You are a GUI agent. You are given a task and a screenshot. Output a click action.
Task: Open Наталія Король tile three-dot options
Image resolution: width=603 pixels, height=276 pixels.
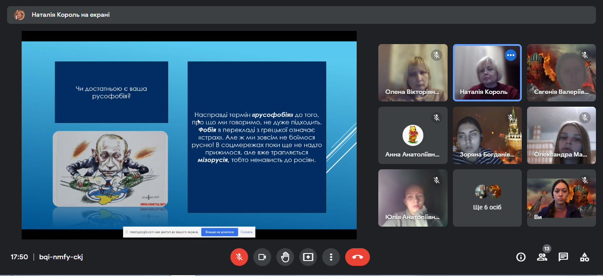pos(511,55)
